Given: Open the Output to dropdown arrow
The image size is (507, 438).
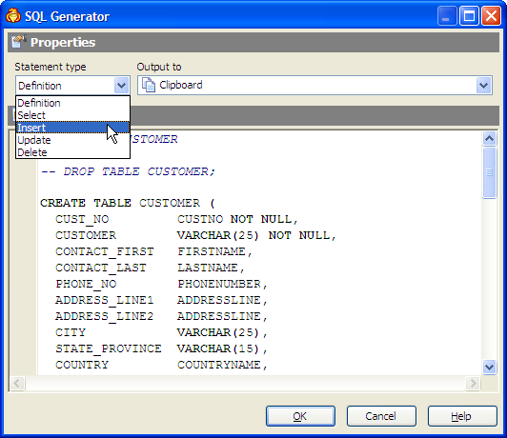Looking at the screenshot, I should tap(483, 86).
